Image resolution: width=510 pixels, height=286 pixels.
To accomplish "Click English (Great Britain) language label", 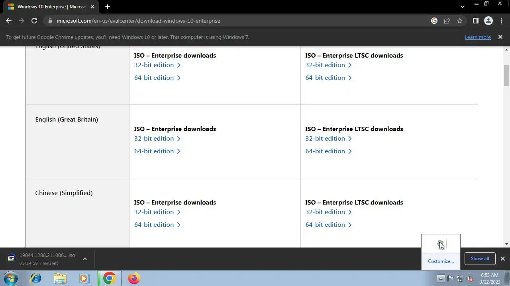I will coord(67,119).
